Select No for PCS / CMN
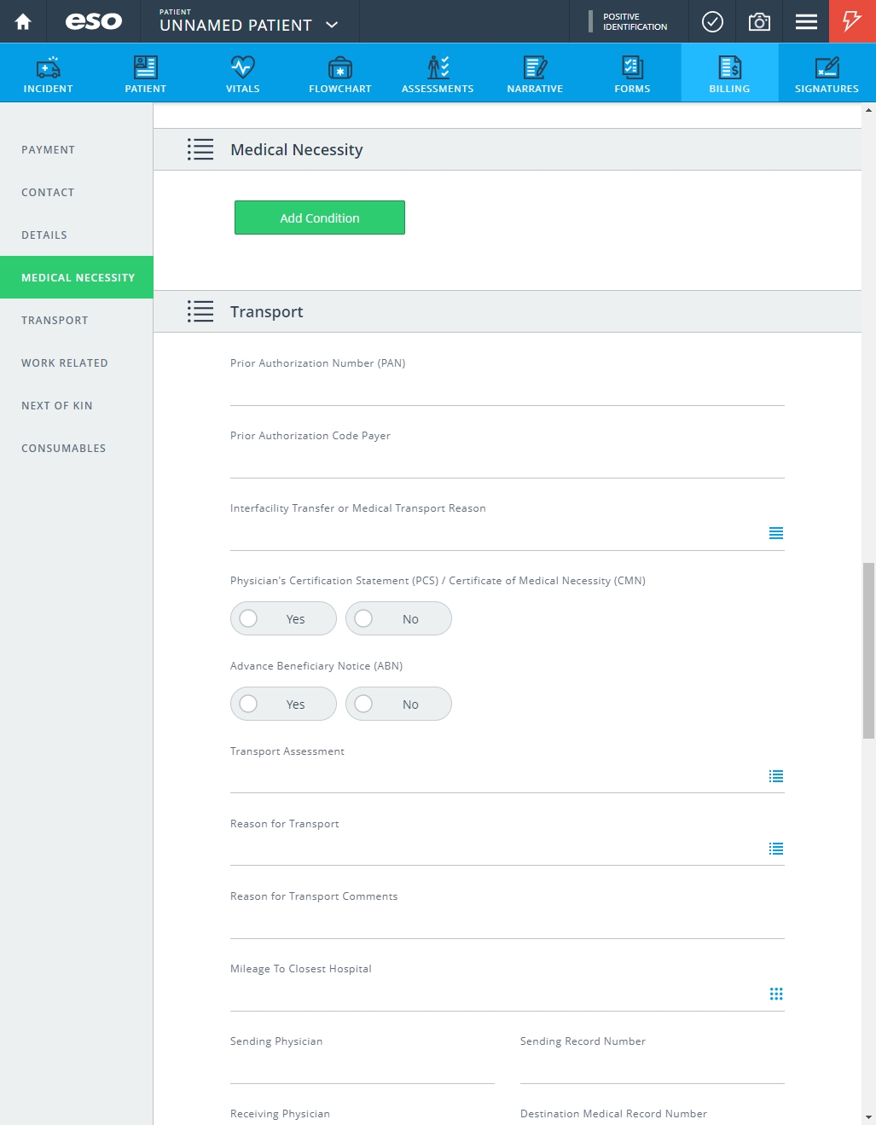 coord(398,618)
